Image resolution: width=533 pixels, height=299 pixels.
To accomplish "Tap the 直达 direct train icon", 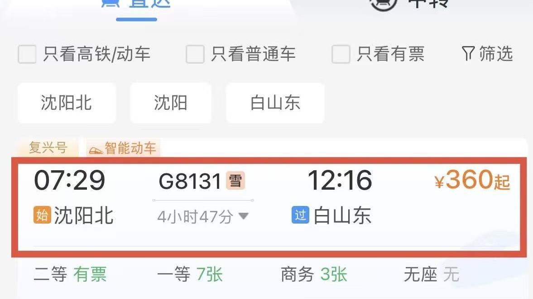I will click(111, 3).
